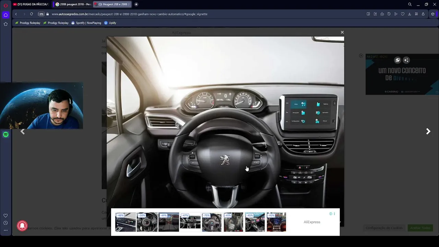
Task: Open the -45% ad thumbnail
Action: 255,222
